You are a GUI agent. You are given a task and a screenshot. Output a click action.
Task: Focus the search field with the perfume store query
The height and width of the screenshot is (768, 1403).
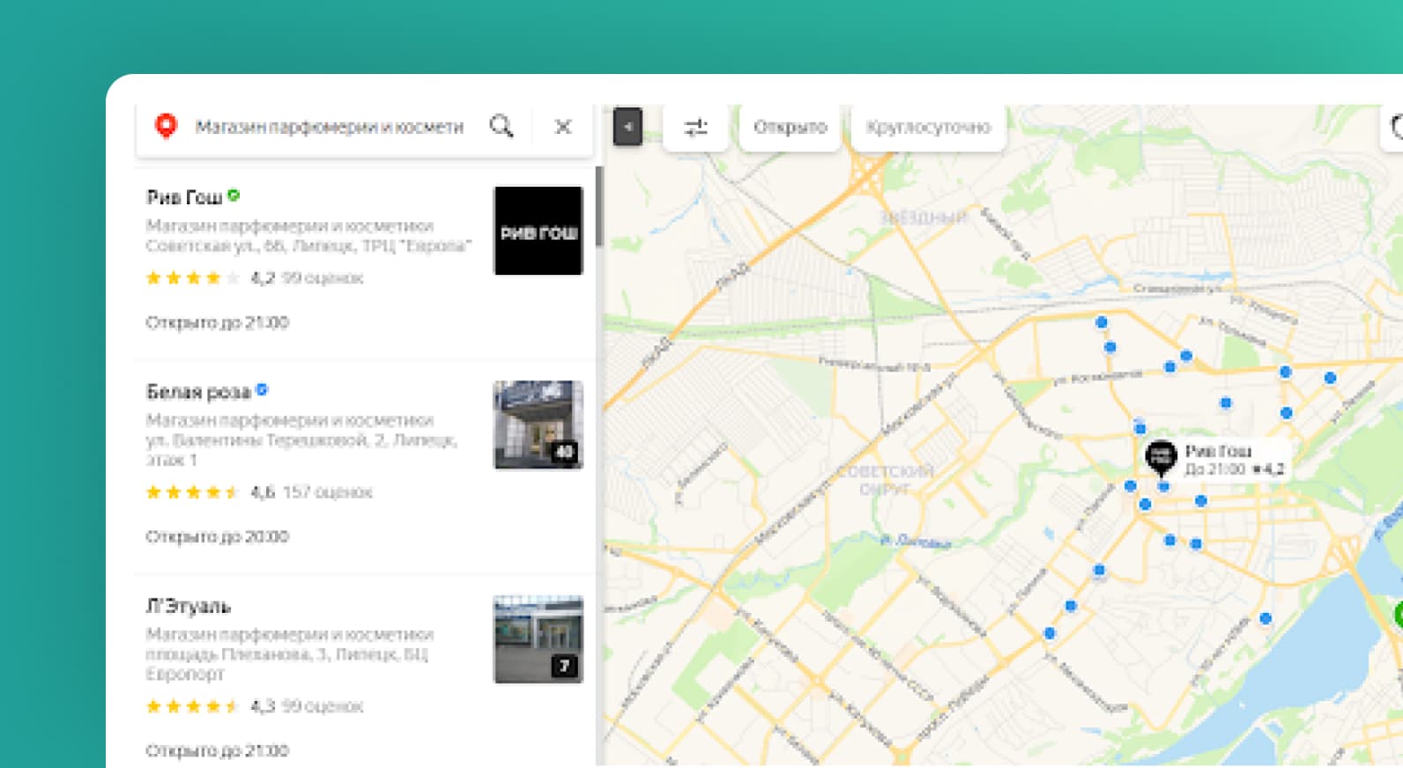tap(329, 127)
